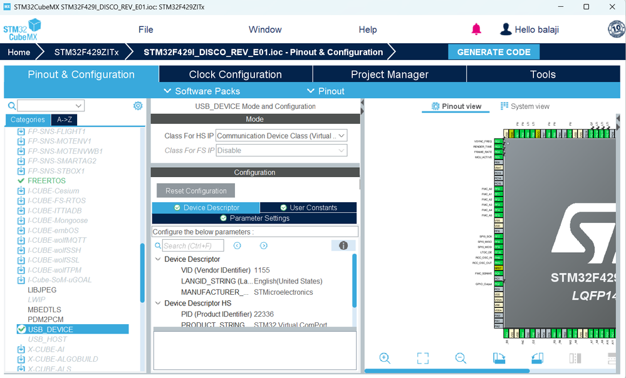Click the parameter search input field

coord(193,245)
